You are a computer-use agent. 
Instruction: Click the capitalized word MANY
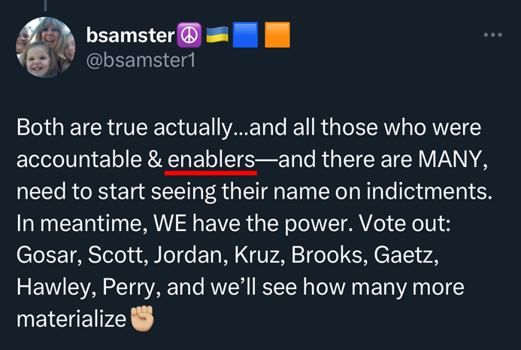point(453,160)
